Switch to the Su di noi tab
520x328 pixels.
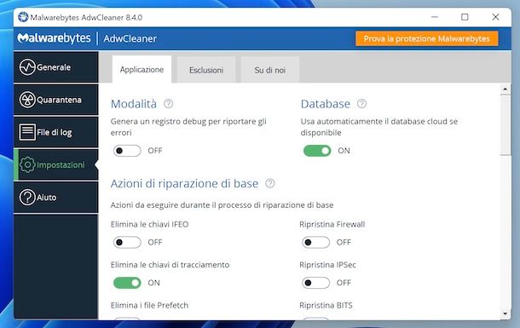[x=270, y=70]
